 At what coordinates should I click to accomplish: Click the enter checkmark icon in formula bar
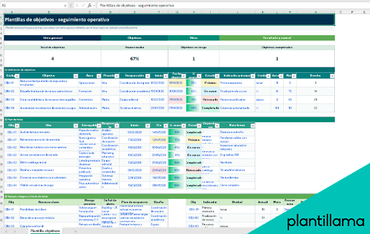point(83,5)
